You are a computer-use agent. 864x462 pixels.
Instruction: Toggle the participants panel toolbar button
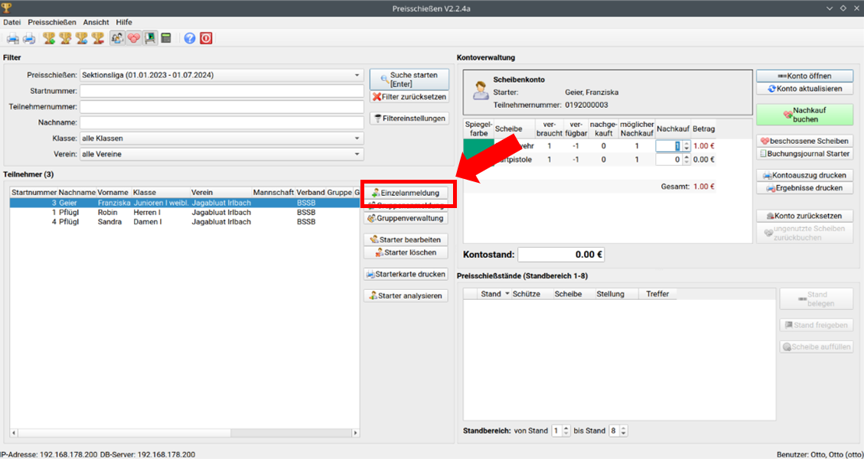click(x=118, y=38)
